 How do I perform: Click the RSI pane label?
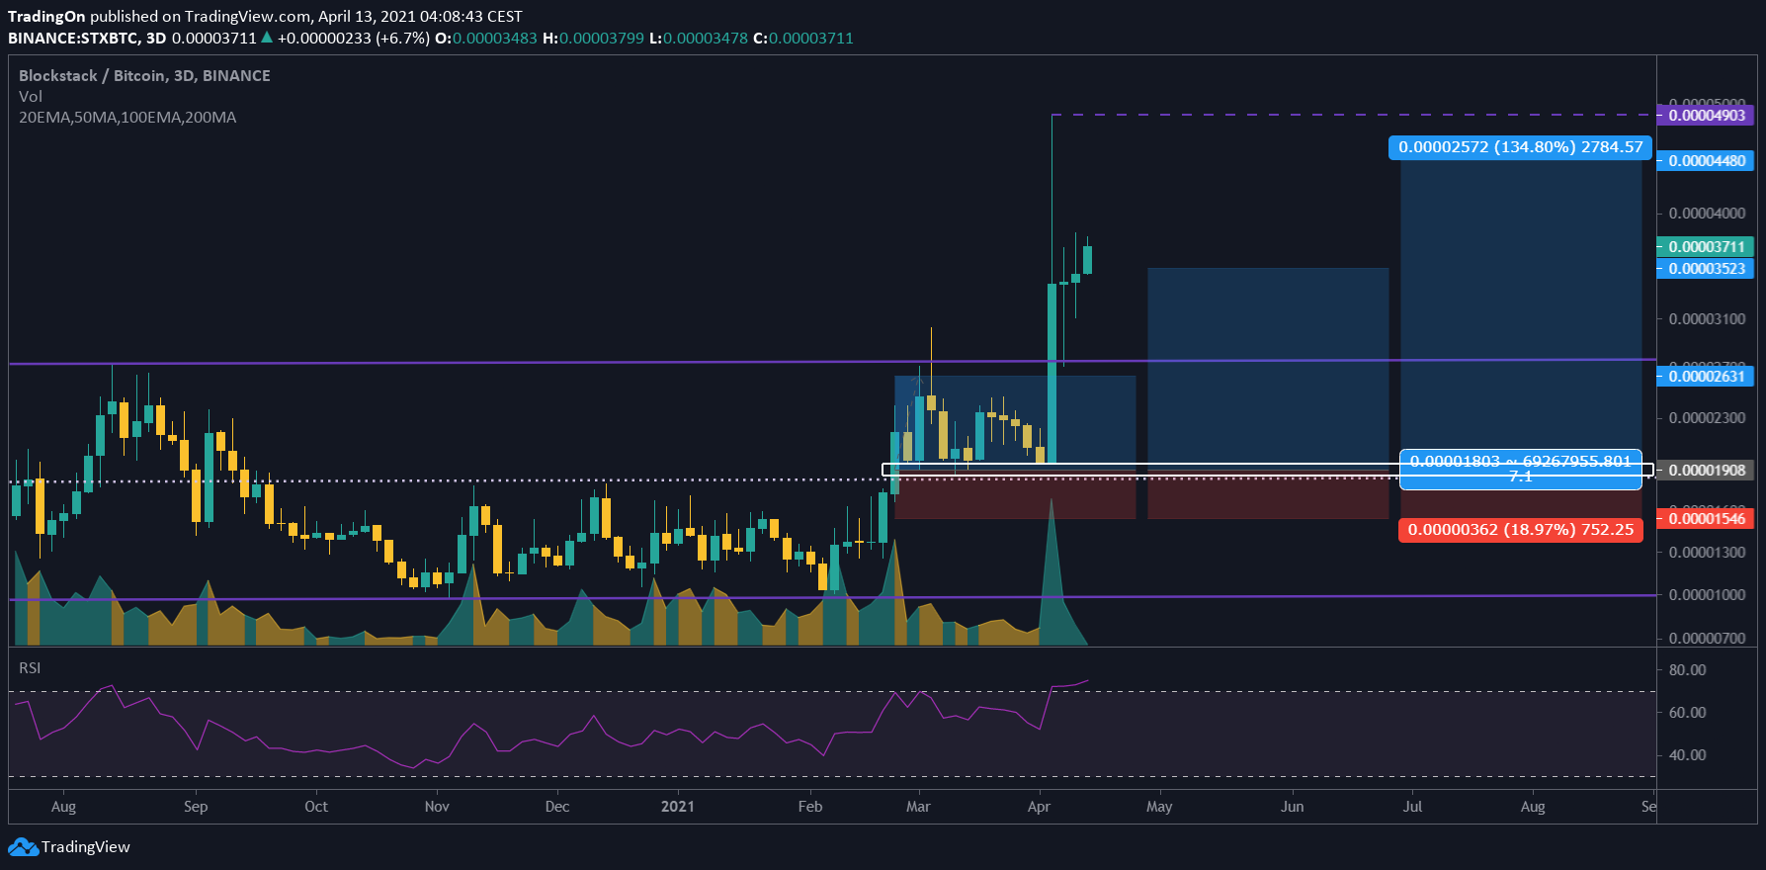click(30, 668)
